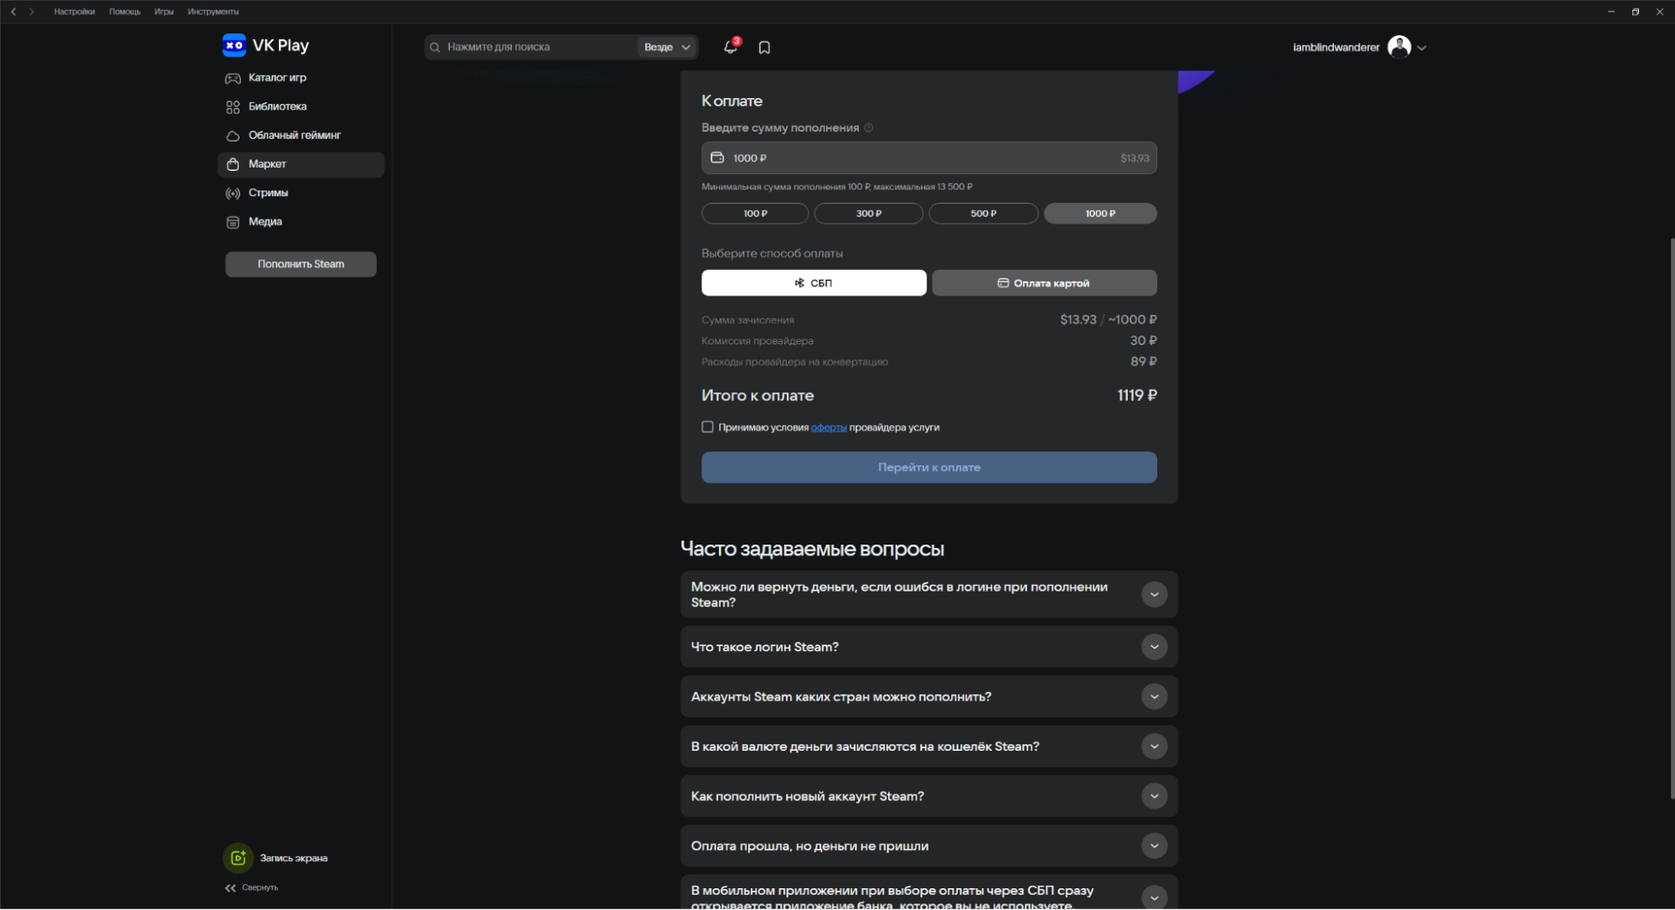Open the Инструменты menu
Screen dimensions: 1675x910
pyautogui.click(x=213, y=12)
